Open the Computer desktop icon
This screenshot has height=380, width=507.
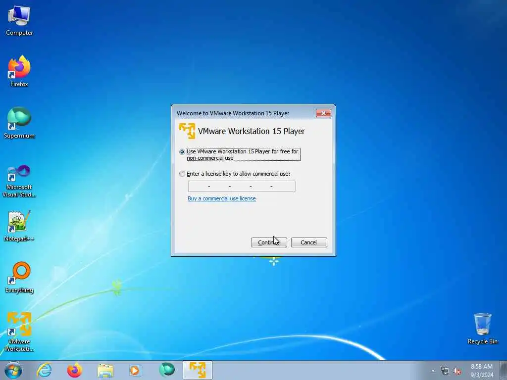[x=19, y=21]
